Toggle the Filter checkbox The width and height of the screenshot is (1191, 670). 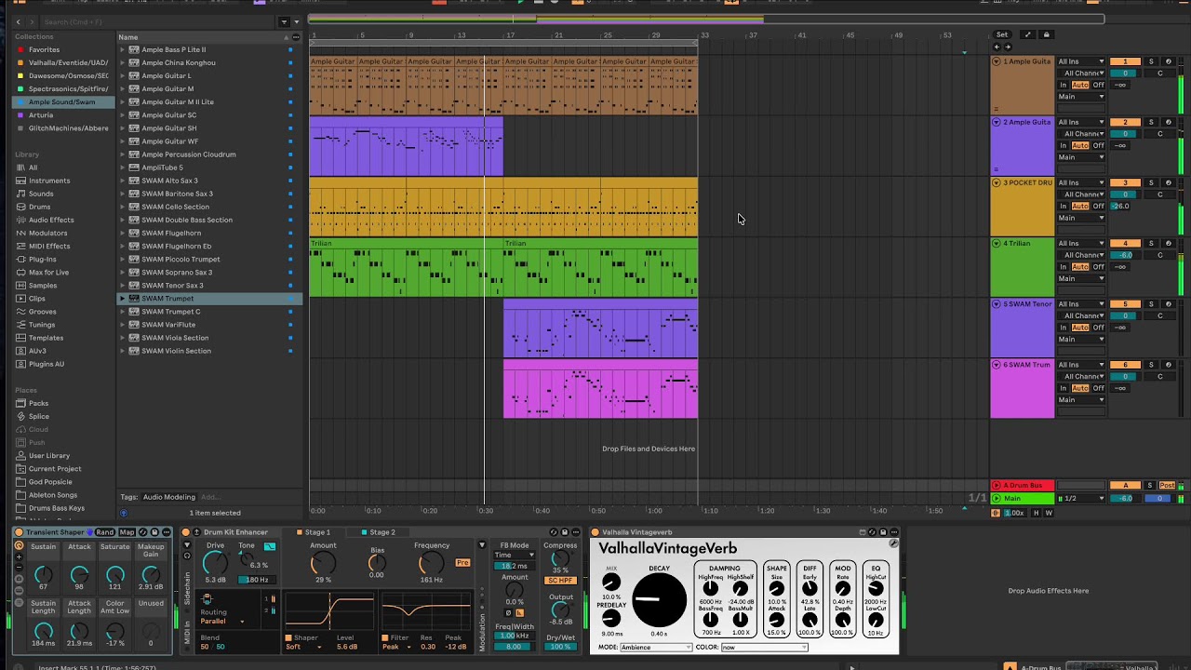(x=385, y=637)
